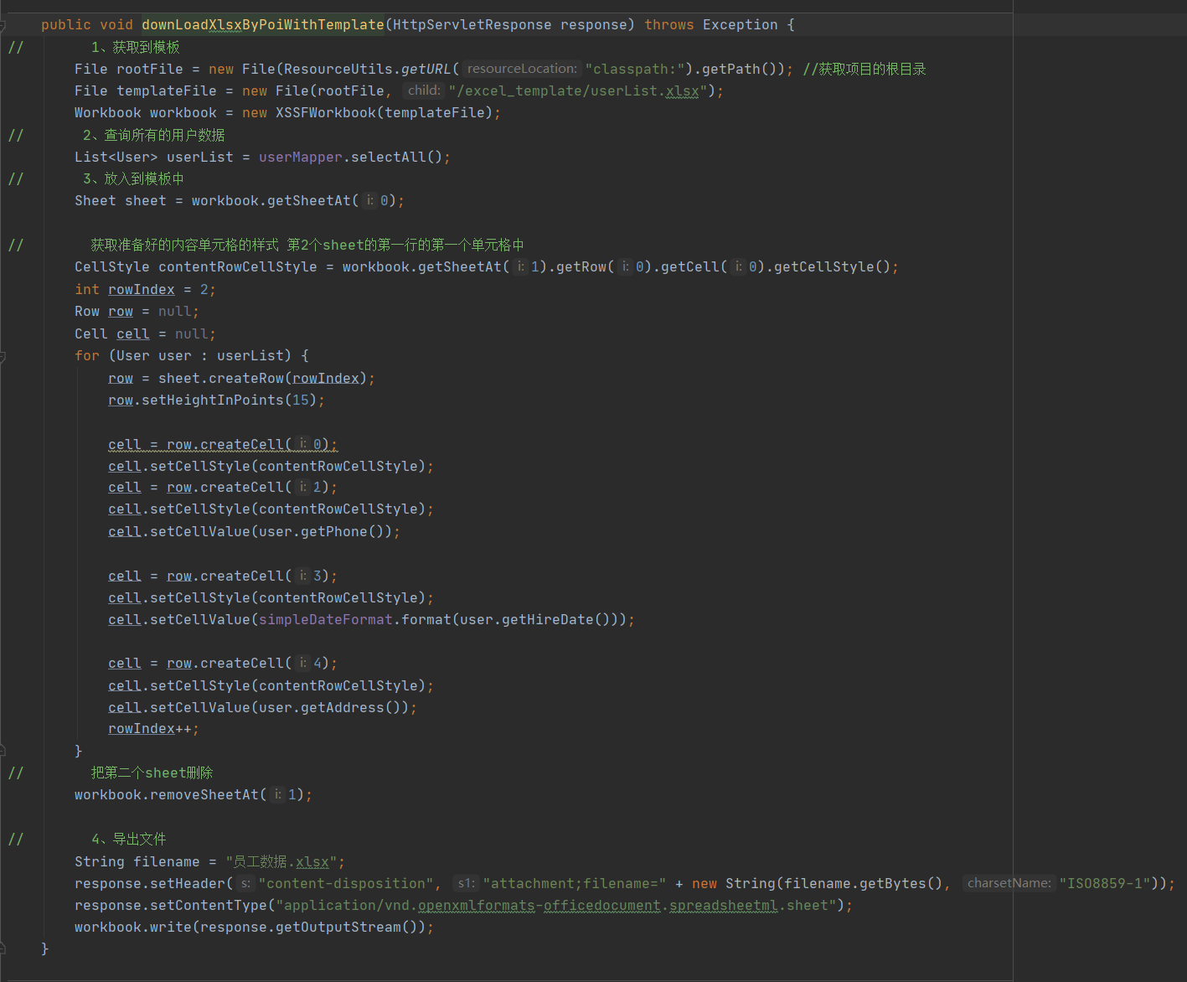The width and height of the screenshot is (1187, 982).
Task: Click the 'int' keyword before rowIndex
Action: 87,289
